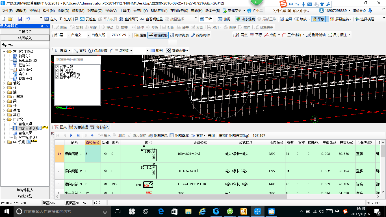Select the 三点画弧 three-point arc tool
Image resolution: width=386 pixels, height=217 pixels.
(x=119, y=51)
